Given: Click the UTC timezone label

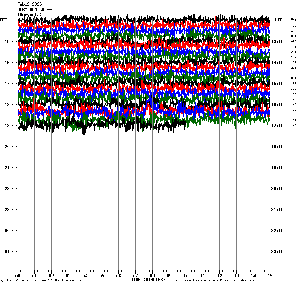Looking at the screenshot, I should (x=278, y=20).
